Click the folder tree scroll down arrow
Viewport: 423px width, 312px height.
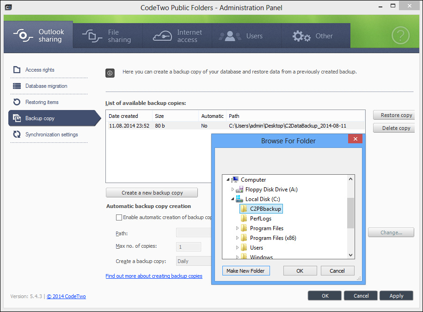(350, 255)
